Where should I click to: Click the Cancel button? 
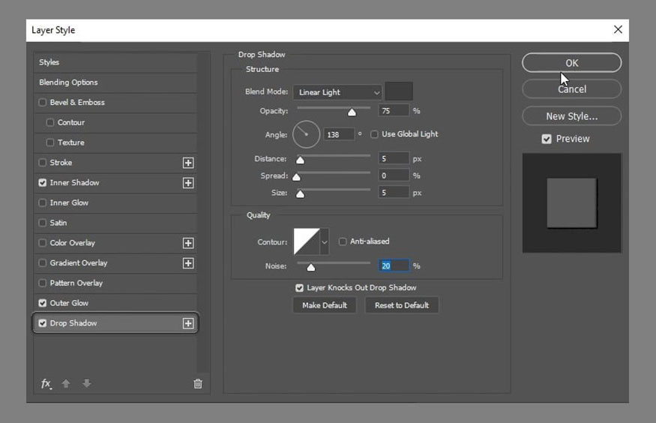[x=571, y=89]
